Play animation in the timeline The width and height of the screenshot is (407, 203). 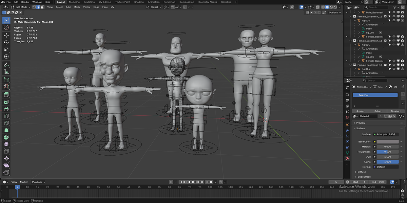[193, 182]
